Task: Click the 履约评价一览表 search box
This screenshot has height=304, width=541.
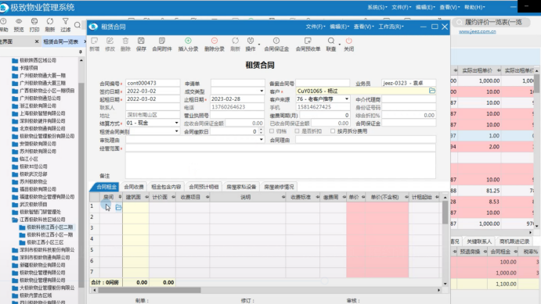Action: (492, 22)
